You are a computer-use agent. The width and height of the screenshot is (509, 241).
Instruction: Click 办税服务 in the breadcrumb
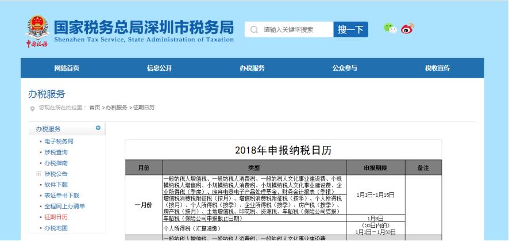117,108
